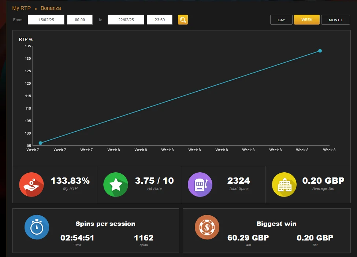Select the WEEK view tab

coord(307,19)
